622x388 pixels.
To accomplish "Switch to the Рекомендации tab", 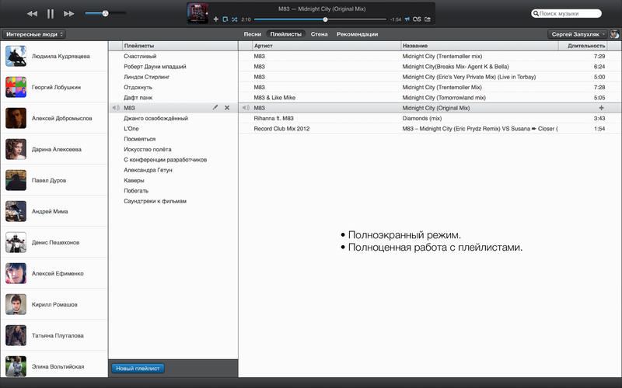I will [x=357, y=34].
